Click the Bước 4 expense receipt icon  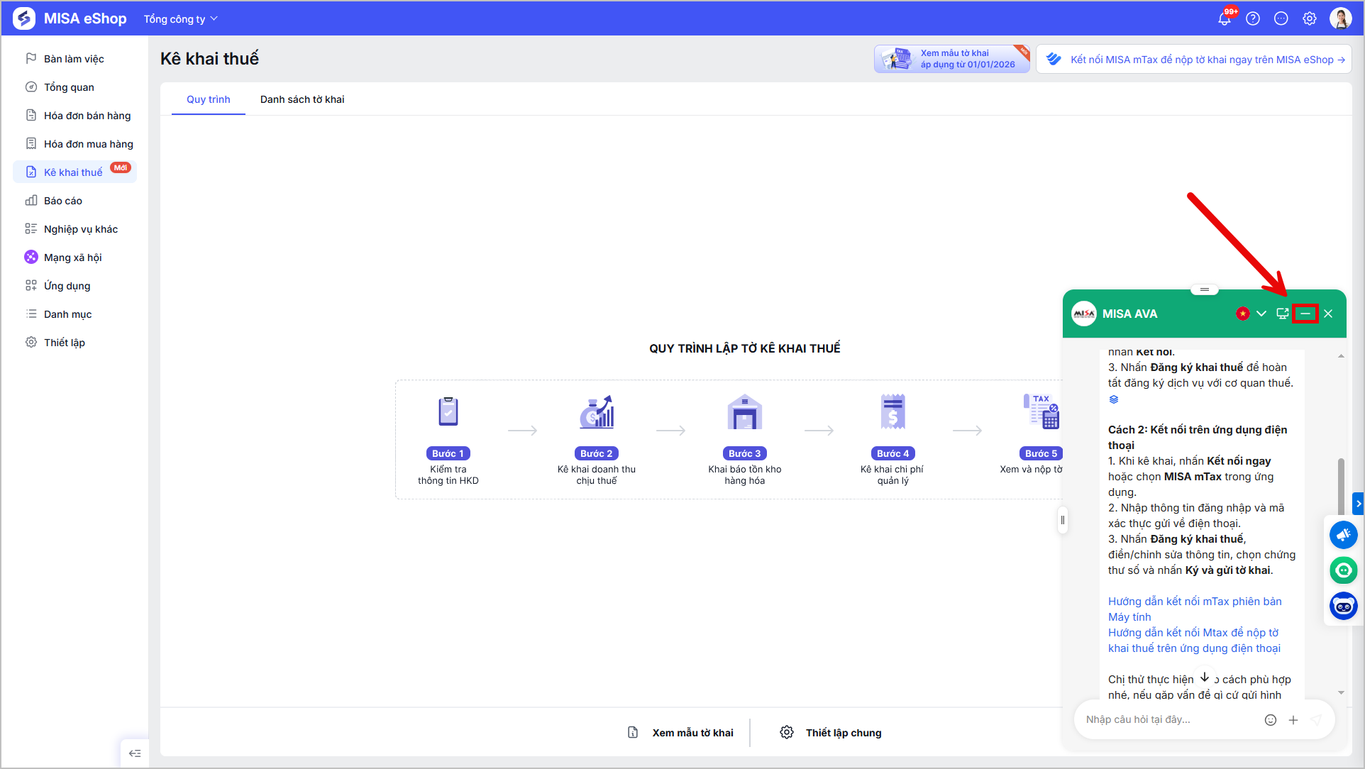pyautogui.click(x=893, y=412)
